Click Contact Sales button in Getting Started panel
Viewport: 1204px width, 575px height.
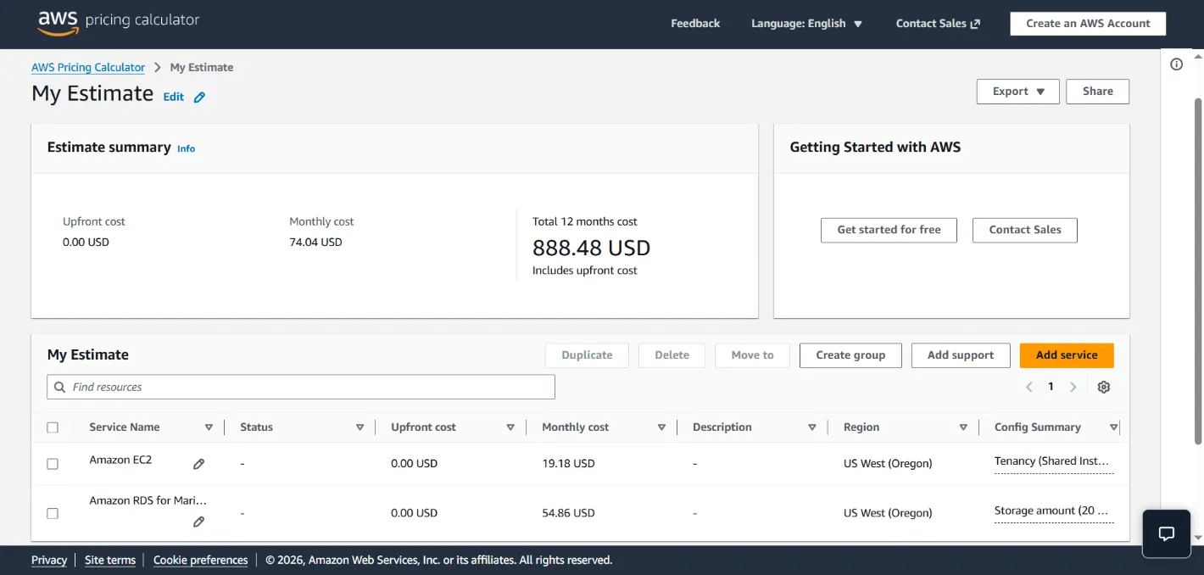coord(1025,230)
